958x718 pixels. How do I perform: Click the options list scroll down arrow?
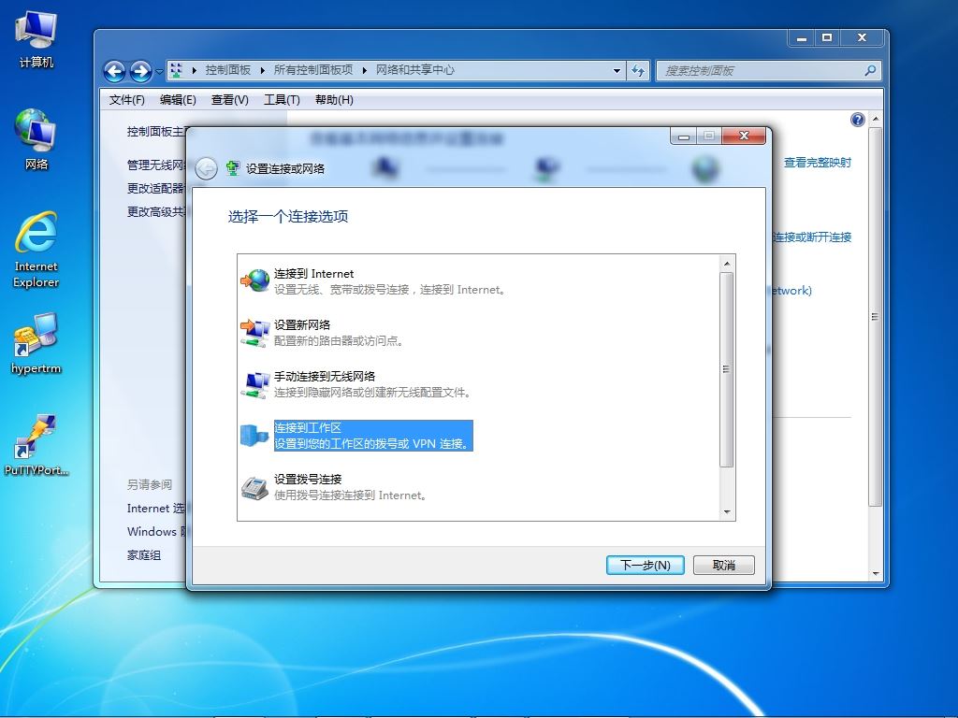[727, 511]
